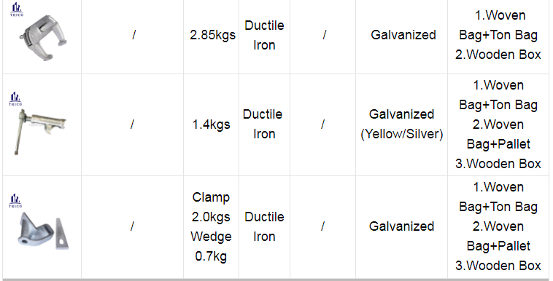Click the second row packaging cell with Bag+Pallet
The width and height of the screenshot is (553, 281).
498,124
